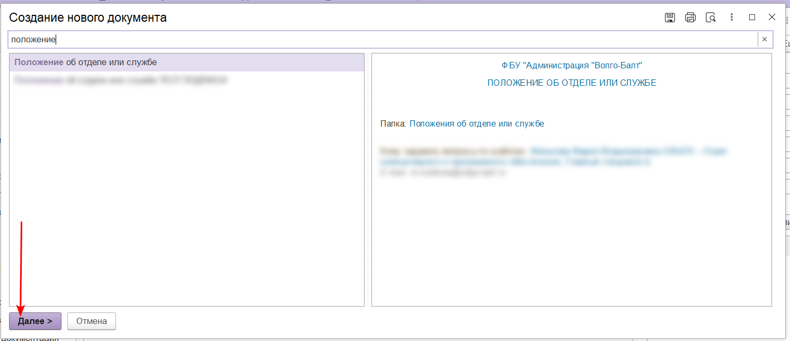Click the blurred e-mail line in preview
Viewport: 790px width, 341px height.
click(442, 173)
